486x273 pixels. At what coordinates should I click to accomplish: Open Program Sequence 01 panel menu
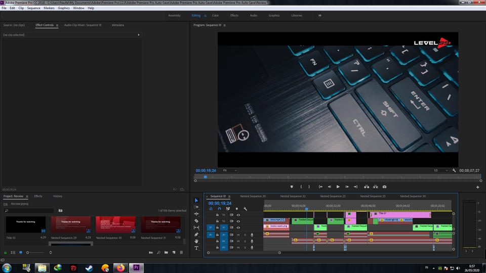224,25
